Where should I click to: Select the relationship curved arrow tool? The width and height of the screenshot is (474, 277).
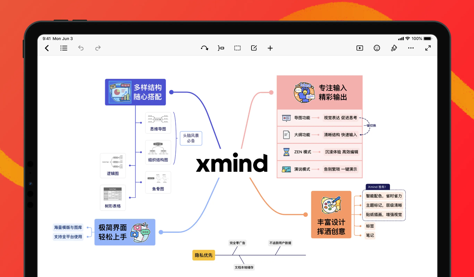204,48
